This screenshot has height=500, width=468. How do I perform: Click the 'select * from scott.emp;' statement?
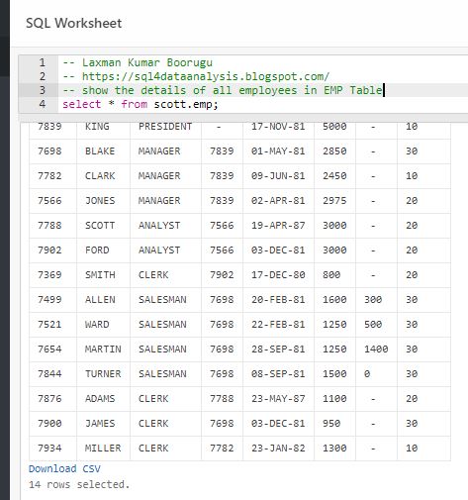point(140,104)
